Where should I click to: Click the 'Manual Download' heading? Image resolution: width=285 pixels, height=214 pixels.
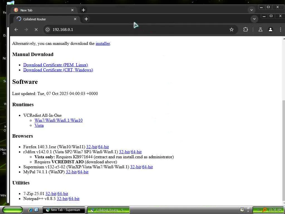point(33,54)
